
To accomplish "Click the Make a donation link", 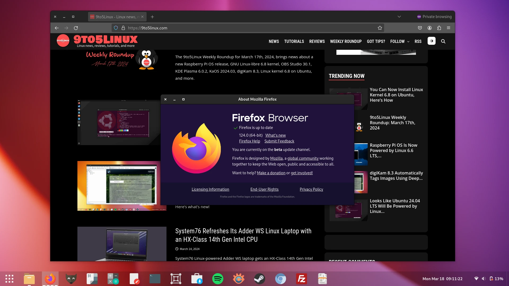I will tap(271, 173).
